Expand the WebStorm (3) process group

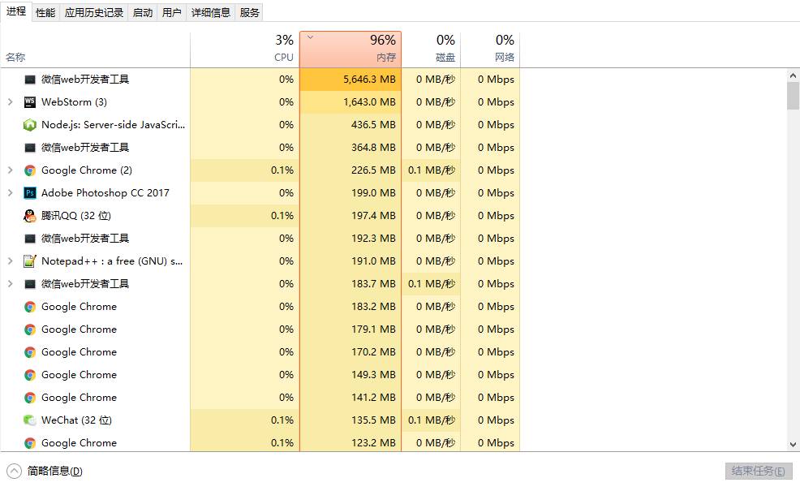coord(10,102)
